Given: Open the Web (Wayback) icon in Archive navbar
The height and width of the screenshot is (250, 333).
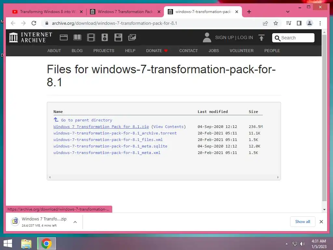Looking at the screenshot, I should 63,37.
